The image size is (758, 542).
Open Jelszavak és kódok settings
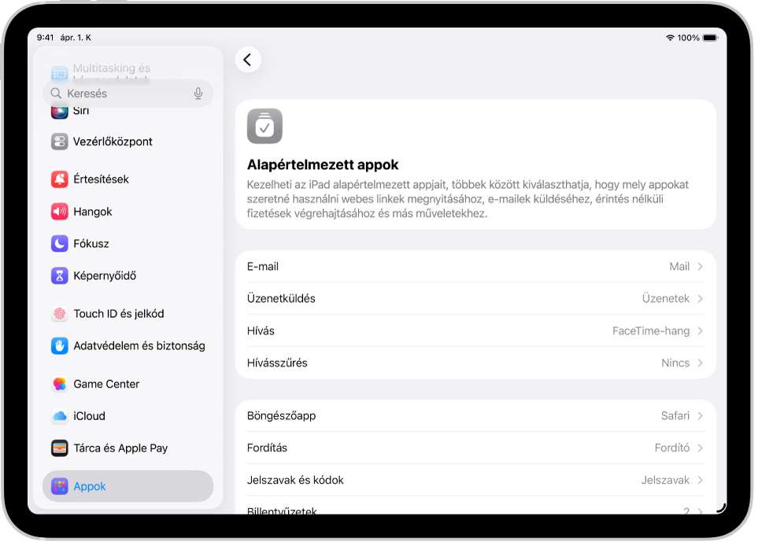pos(472,480)
